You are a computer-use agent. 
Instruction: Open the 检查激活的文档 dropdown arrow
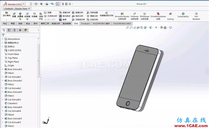(106, 20)
